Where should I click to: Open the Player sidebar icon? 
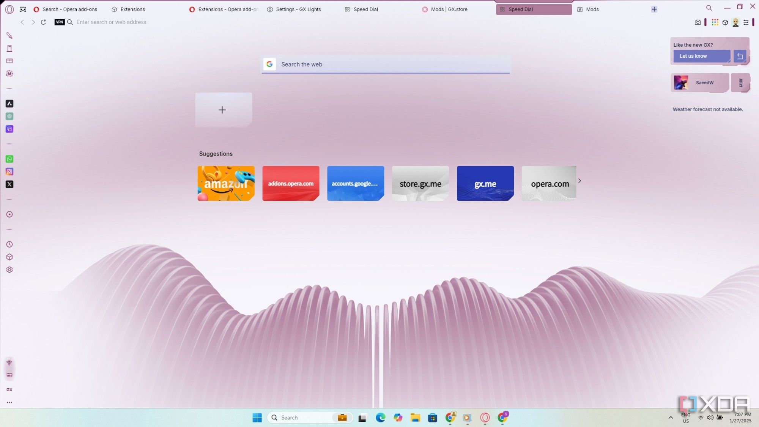(x=9, y=214)
